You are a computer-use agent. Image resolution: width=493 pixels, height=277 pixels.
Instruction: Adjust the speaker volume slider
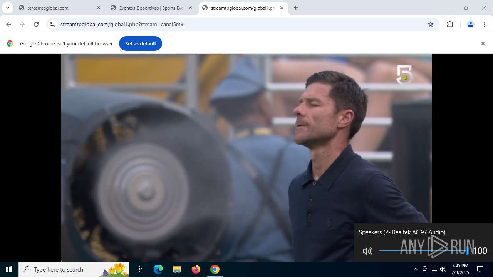(424, 251)
